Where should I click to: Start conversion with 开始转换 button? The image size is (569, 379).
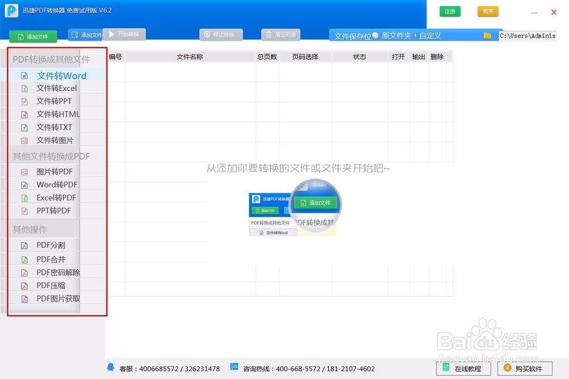[124, 34]
